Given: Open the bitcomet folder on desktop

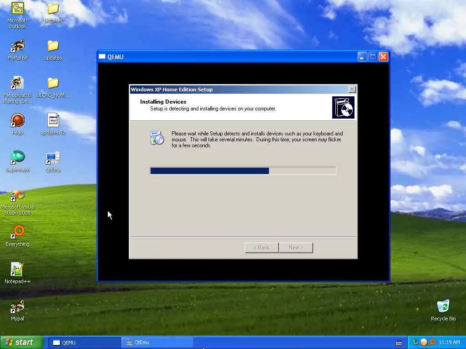Looking at the screenshot, I should coord(53,12).
